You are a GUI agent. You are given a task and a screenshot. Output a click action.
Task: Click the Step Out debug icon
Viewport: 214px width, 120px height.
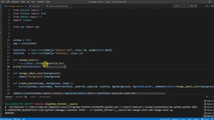pos(188,6)
